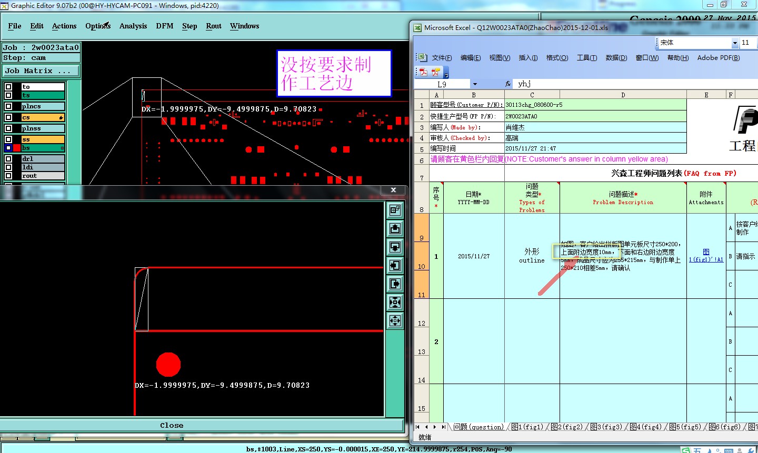
Task: Toggle the bs layer checkbox
Action: [x=8, y=148]
